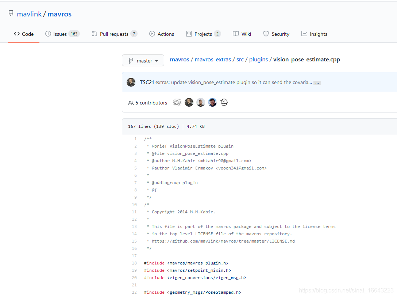
Task: Open the Issues tab
Action: (62, 34)
